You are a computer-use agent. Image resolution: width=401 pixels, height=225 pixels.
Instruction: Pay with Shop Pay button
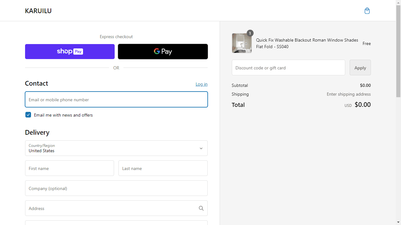70,52
